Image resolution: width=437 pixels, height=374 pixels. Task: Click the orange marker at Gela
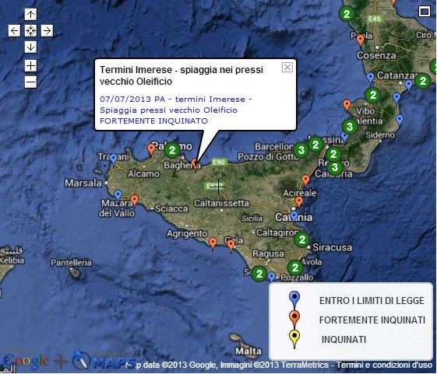pyautogui.click(x=231, y=245)
